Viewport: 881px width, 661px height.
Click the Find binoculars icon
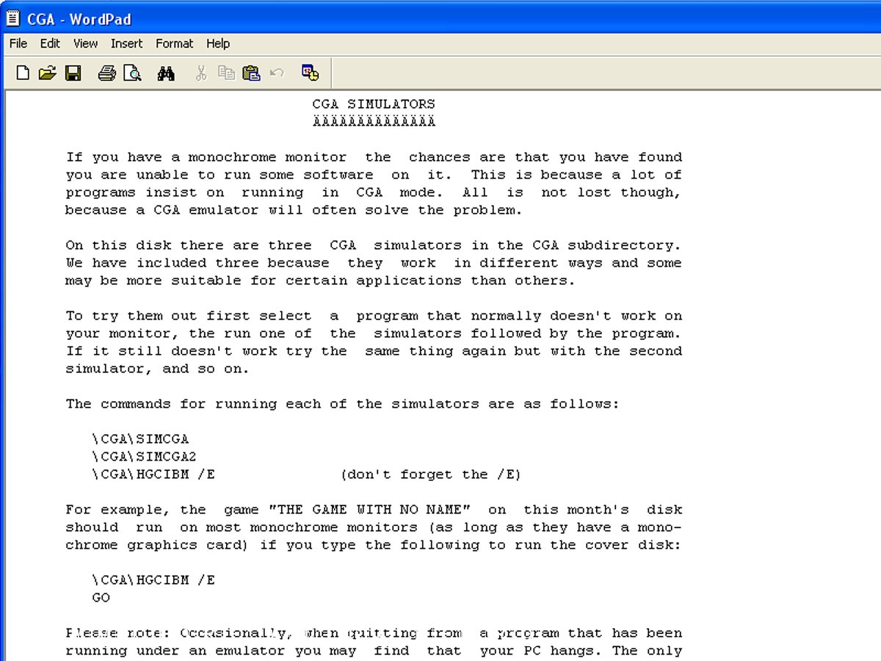point(166,73)
